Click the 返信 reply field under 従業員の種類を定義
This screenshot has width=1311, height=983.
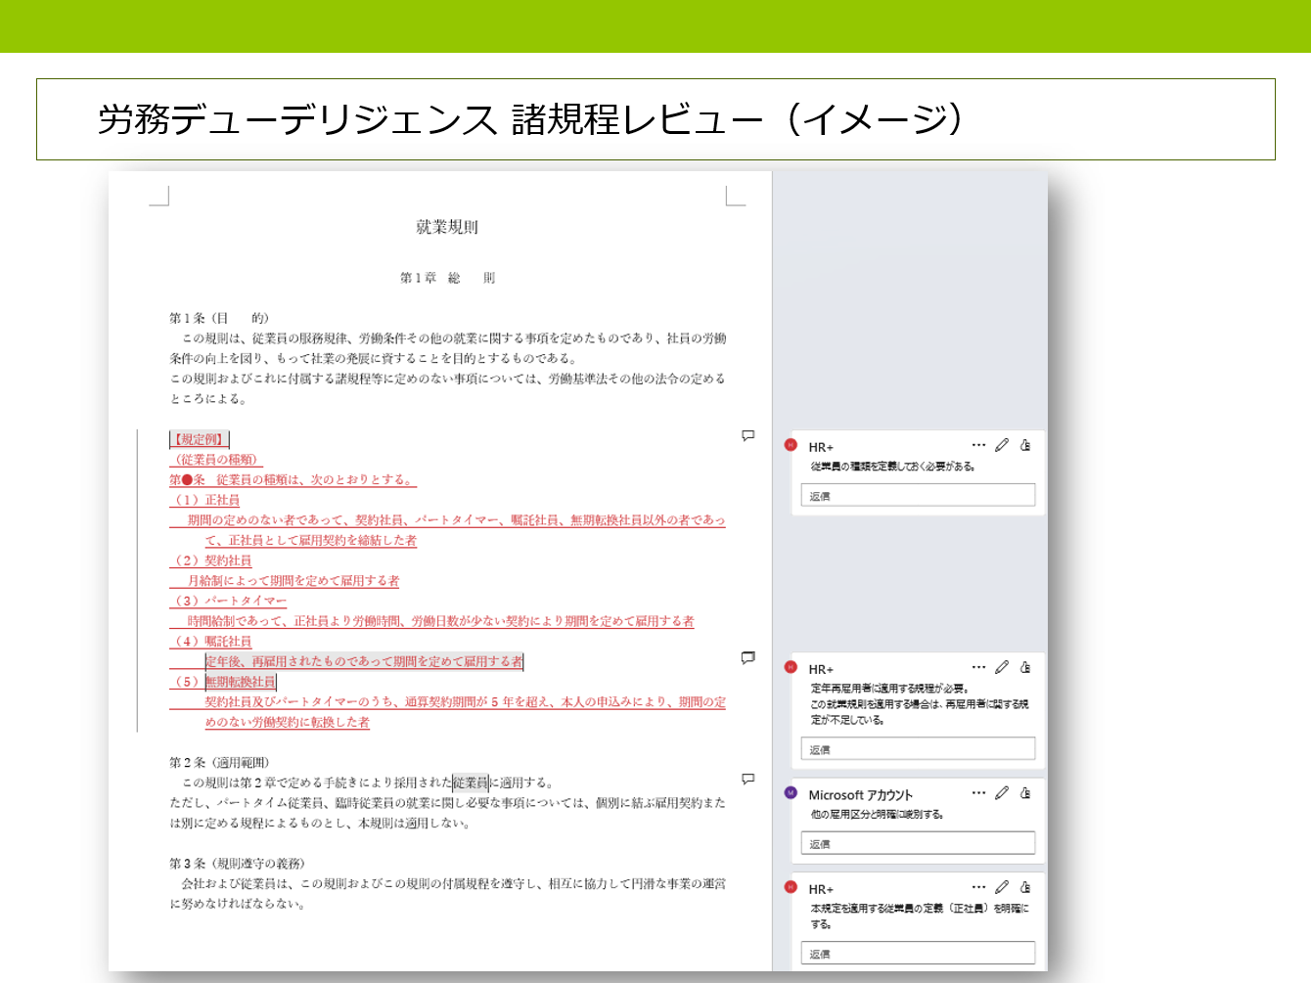tap(918, 495)
